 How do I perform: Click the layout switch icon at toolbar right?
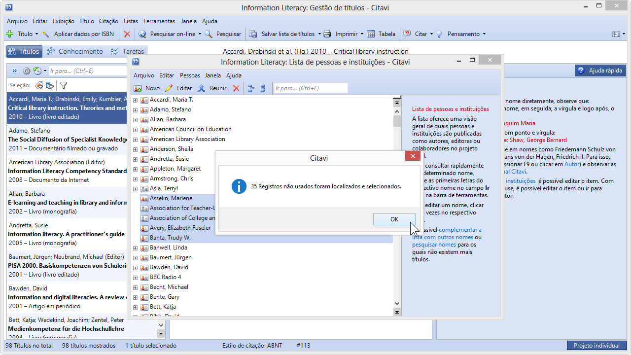click(x=616, y=34)
